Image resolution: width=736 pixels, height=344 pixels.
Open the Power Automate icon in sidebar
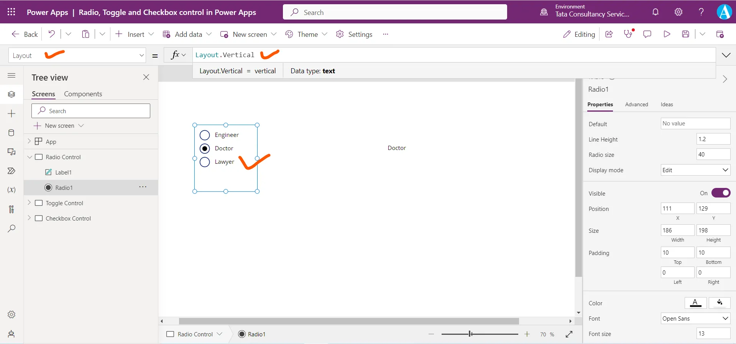(11, 171)
